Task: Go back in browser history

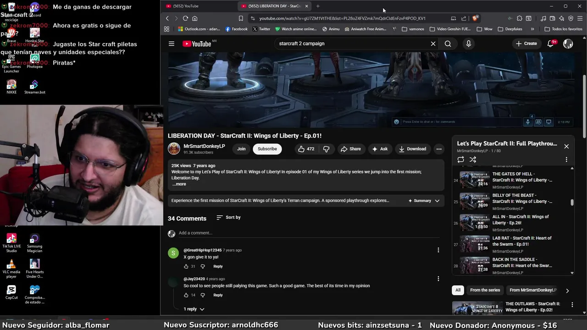Action: (167, 18)
